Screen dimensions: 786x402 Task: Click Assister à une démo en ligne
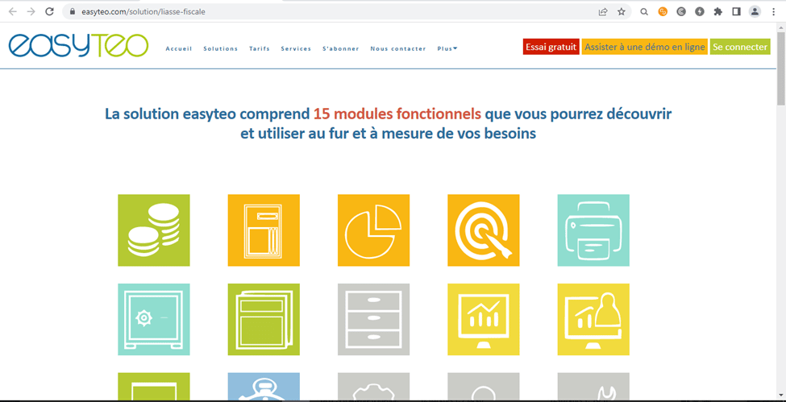coord(644,47)
